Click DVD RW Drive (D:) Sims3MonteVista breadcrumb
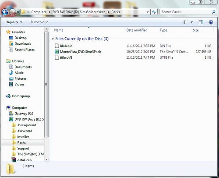Screen dimensions: 219x178 [79, 12]
